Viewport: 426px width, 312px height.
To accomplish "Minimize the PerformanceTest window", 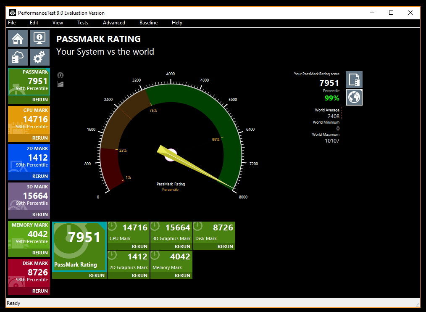I will (x=372, y=13).
